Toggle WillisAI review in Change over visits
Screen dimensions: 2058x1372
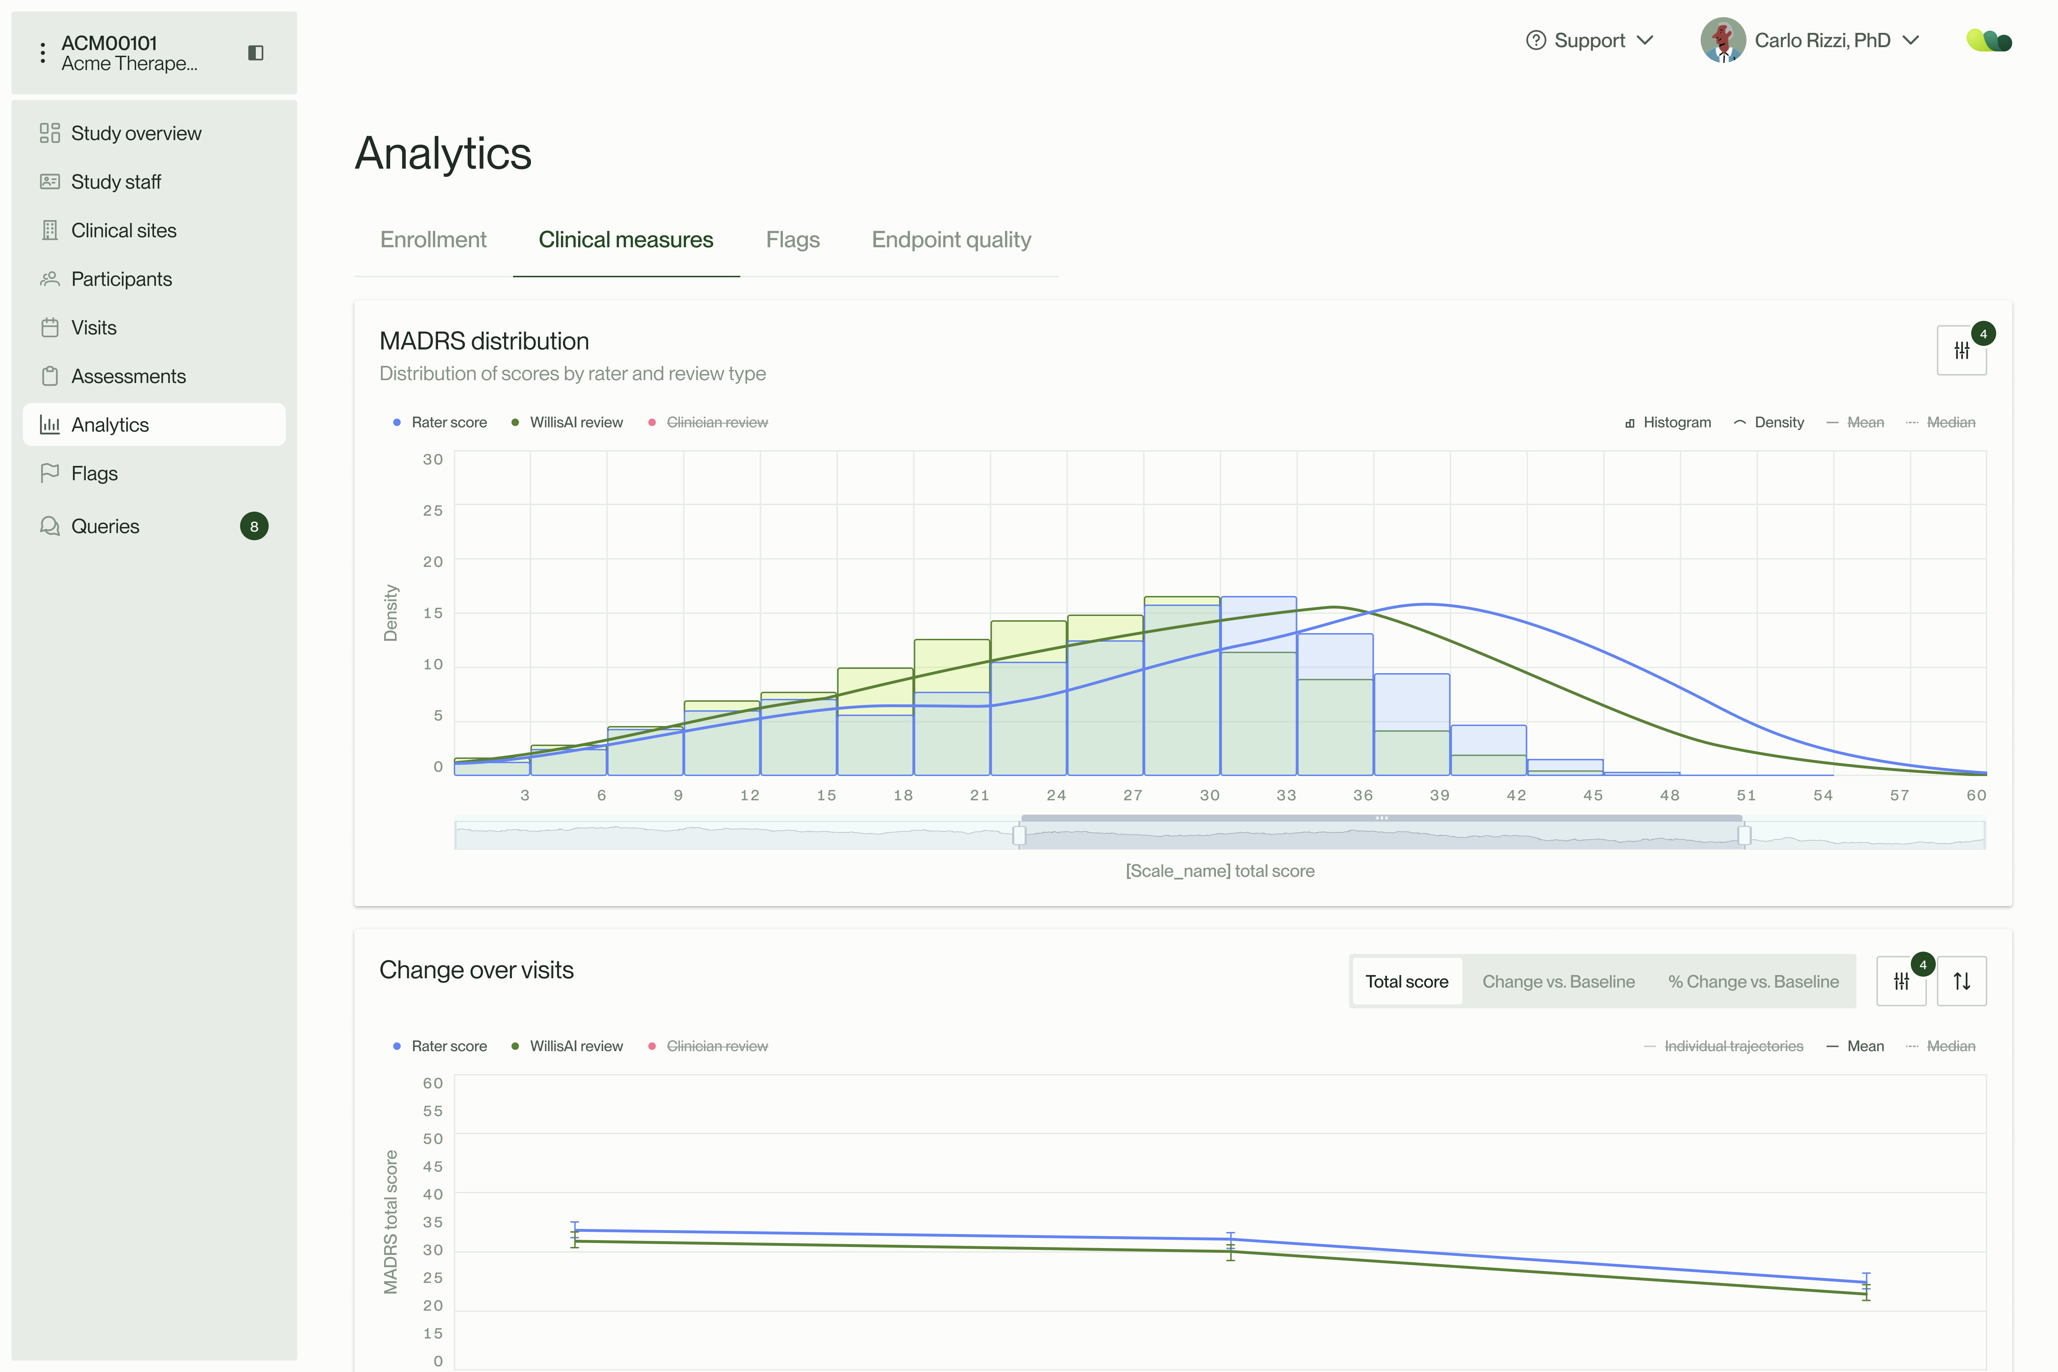pos(567,1046)
